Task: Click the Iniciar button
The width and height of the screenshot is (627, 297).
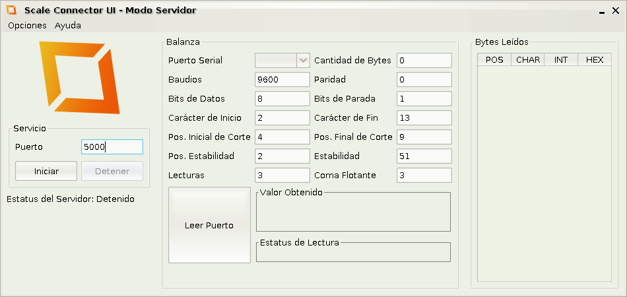Action: tap(46, 171)
